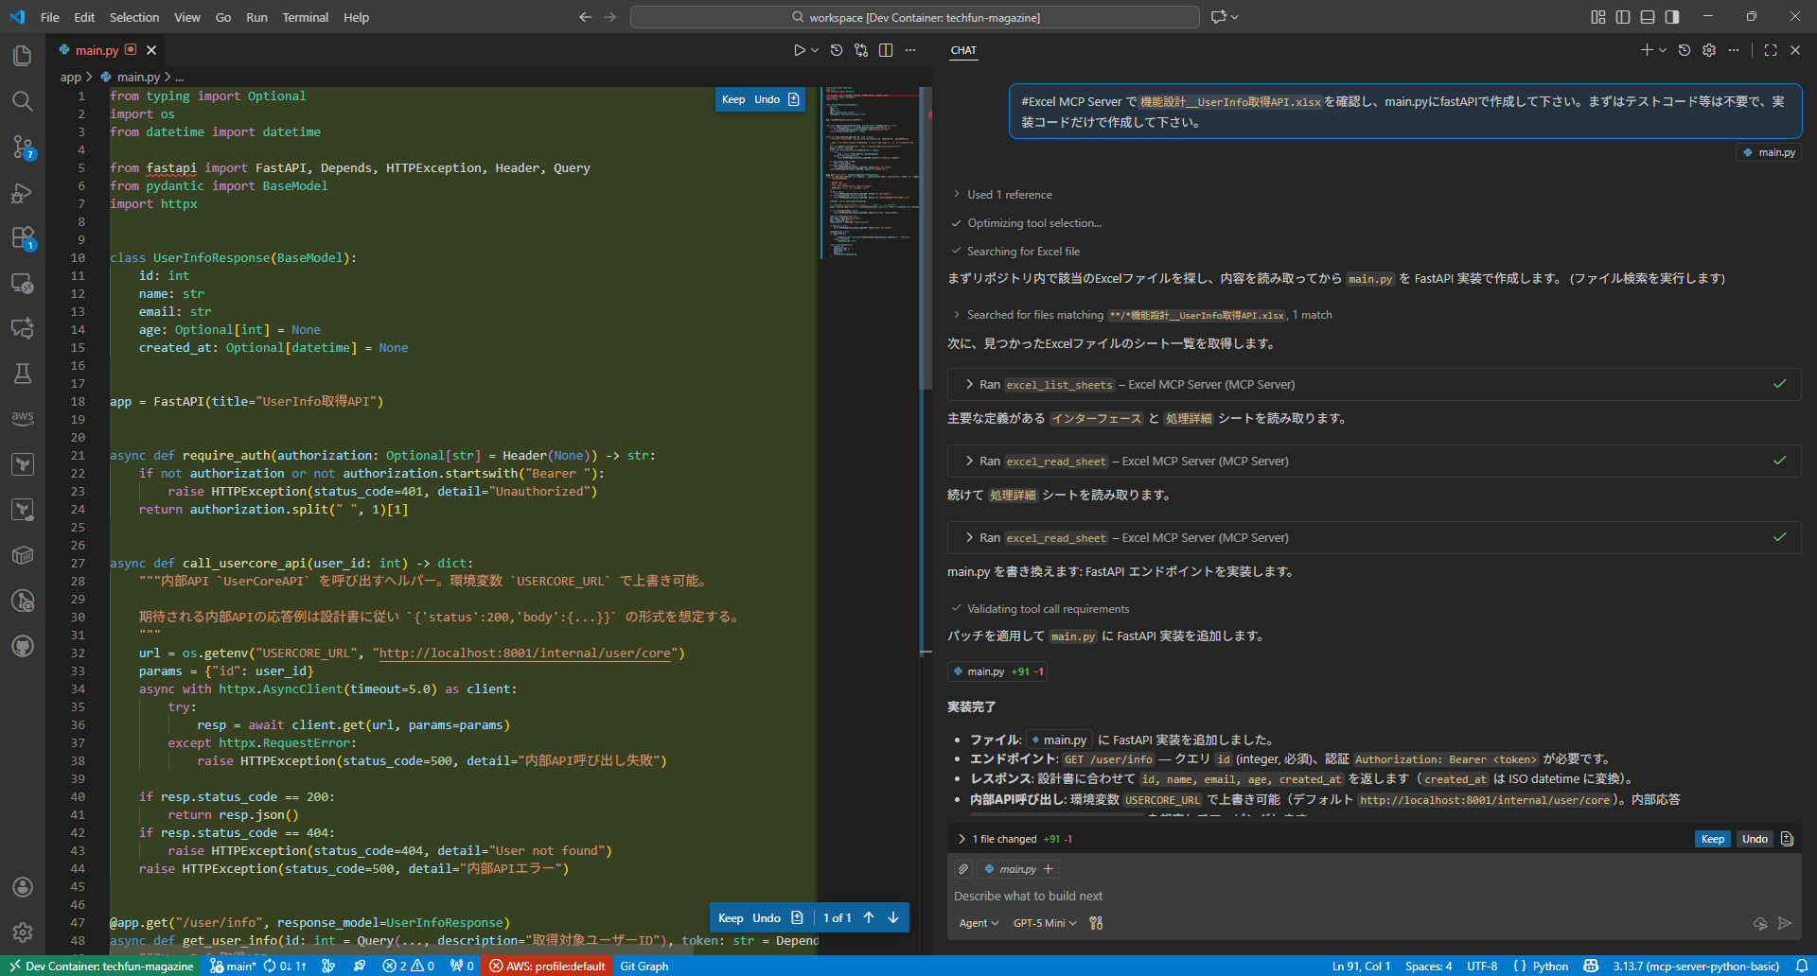1817x976 pixels.
Task: Open the Extensions view
Action: pos(23,238)
